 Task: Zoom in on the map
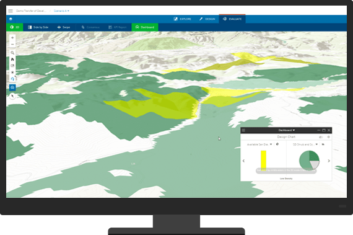[x=12, y=38]
